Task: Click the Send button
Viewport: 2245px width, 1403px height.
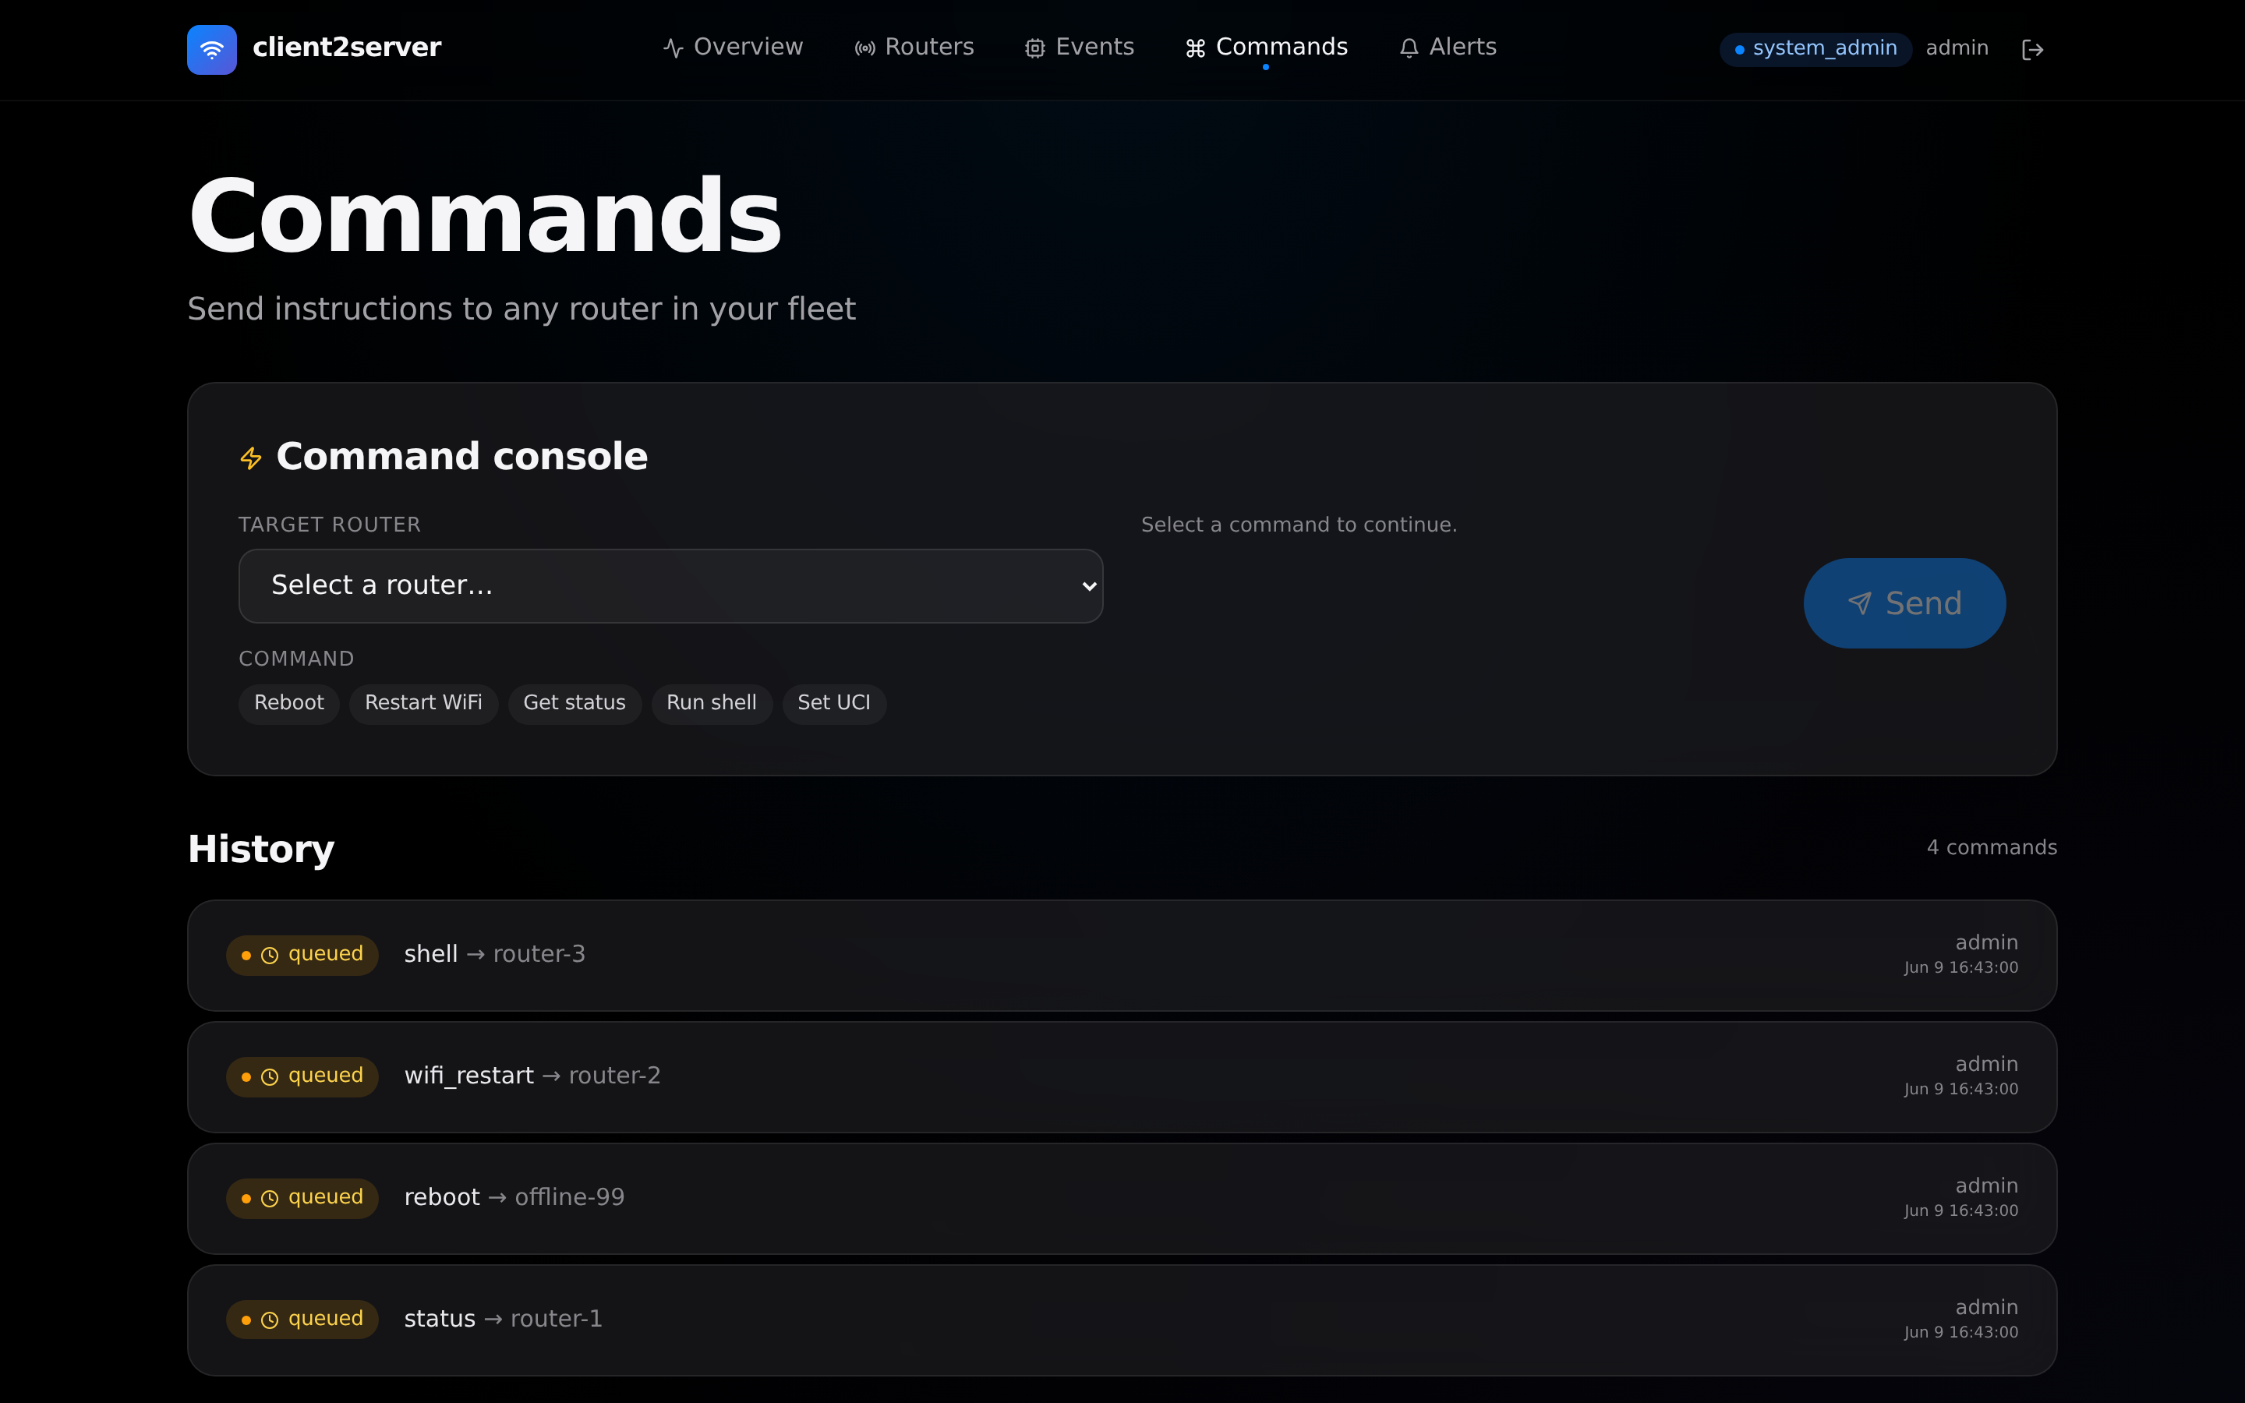Action: (x=1904, y=603)
